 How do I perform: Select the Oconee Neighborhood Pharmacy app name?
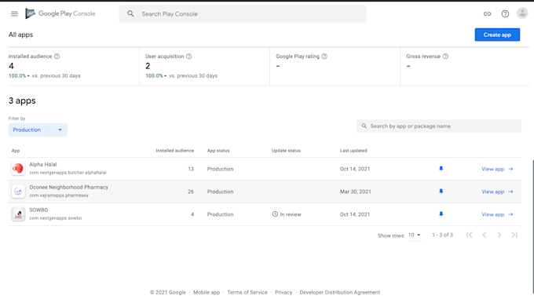point(69,188)
